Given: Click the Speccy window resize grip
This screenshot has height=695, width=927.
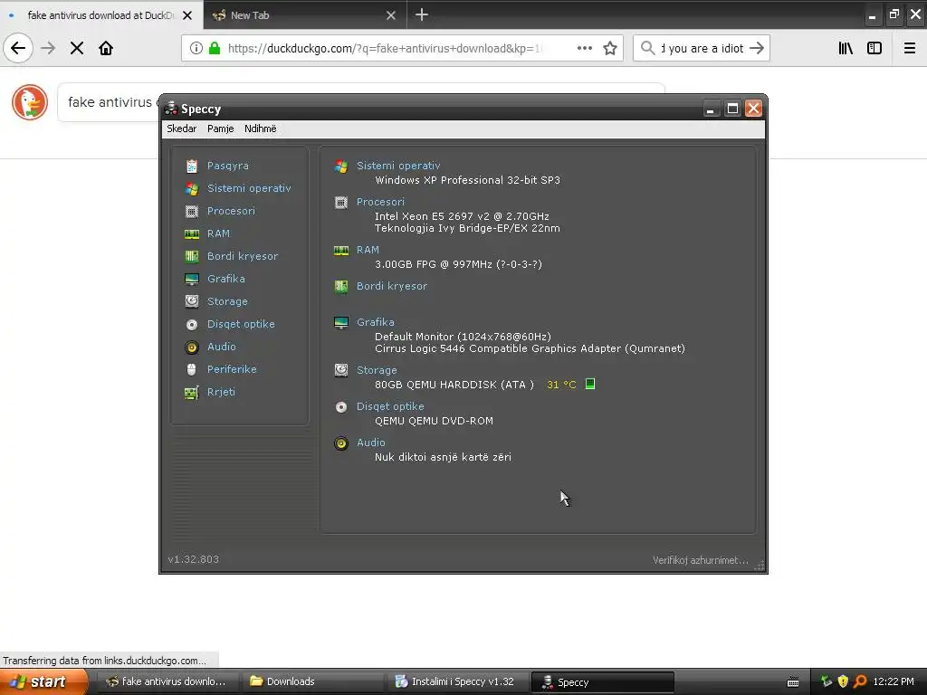Looking at the screenshot, I should pos(760,566).
